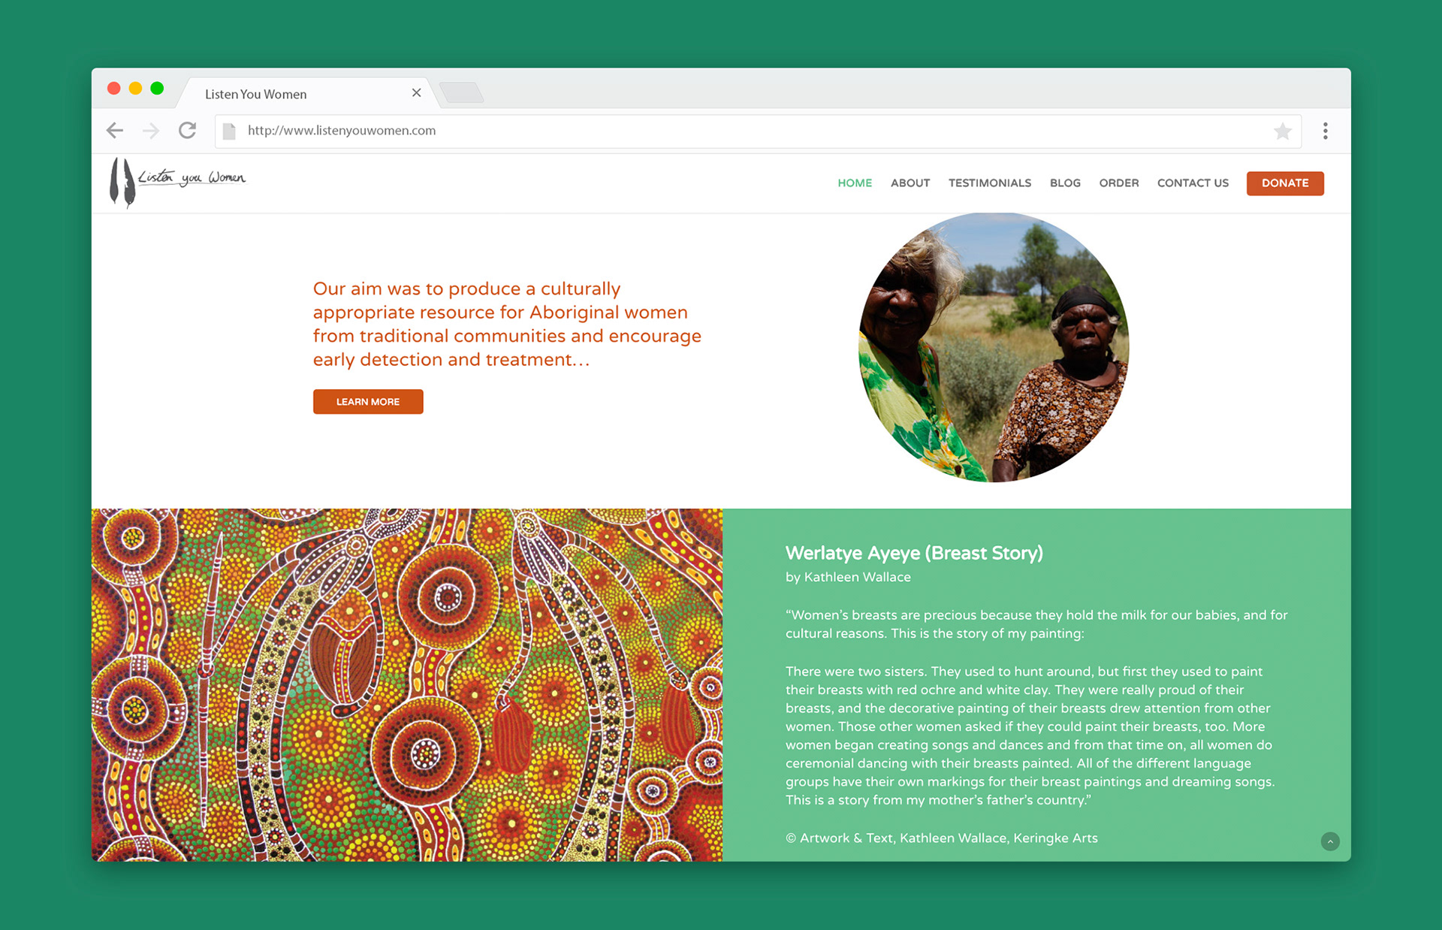Reload the page with the refresh icon
Viewport: 1442px width, 930px height.
pos(188,130)
